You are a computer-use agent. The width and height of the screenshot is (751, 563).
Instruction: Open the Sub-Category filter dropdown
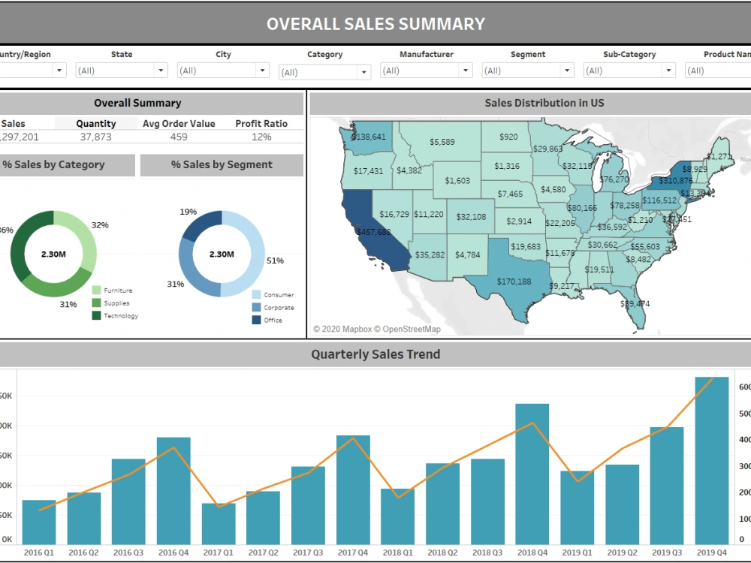pyautogui.click(x=668, y=70)
